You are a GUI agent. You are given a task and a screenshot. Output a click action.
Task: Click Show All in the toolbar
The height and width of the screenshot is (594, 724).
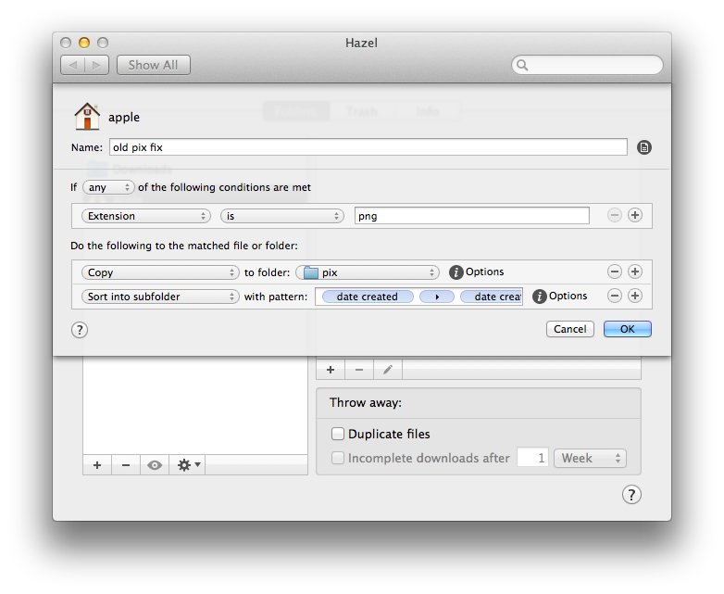154,65
